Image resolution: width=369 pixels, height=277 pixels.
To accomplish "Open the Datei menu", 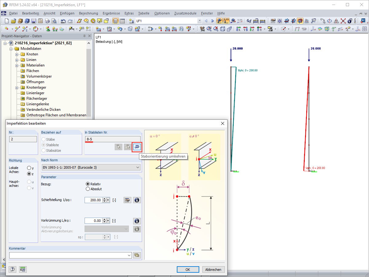I will pos(13,13).
